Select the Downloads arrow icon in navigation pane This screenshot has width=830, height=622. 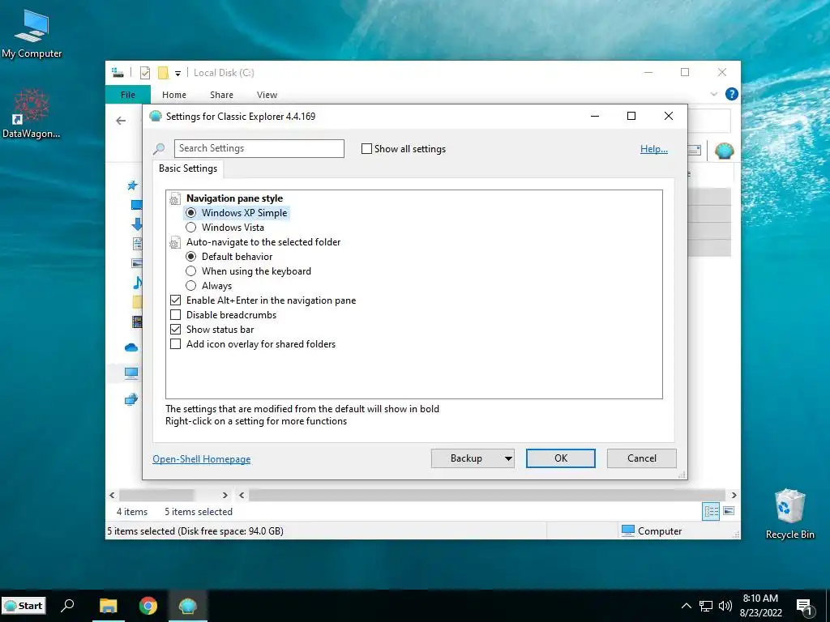coord(136,224)
